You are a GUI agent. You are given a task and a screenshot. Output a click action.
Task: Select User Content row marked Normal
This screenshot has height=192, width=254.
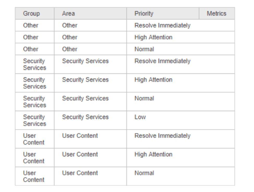pyautogui.click(x=125, y=176)
